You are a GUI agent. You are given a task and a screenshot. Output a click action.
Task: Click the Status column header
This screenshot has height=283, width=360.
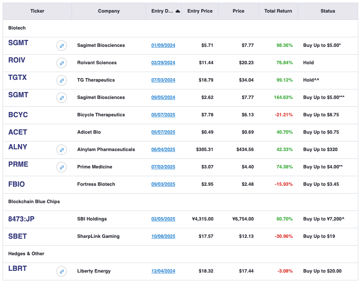pos(327,11)
